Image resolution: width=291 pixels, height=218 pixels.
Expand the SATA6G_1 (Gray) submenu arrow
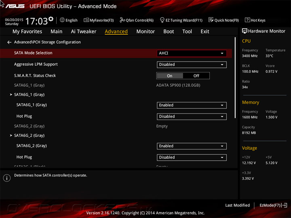click(11, 94)
